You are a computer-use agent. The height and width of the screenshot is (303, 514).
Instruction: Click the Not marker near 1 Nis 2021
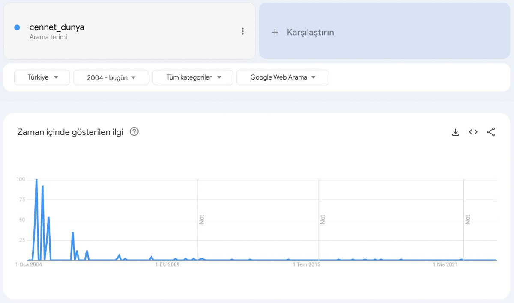(x=467, y=220)
